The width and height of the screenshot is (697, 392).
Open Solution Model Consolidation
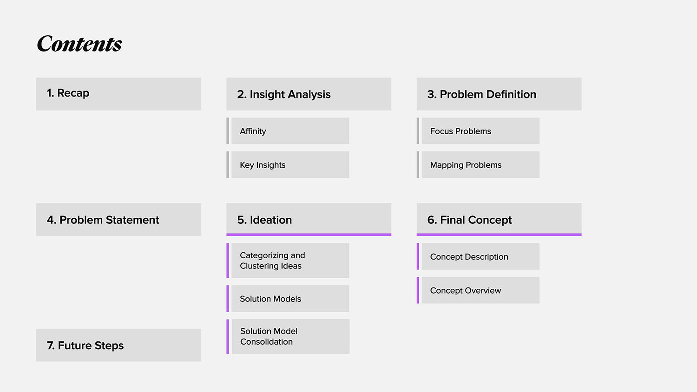(290, 336)
